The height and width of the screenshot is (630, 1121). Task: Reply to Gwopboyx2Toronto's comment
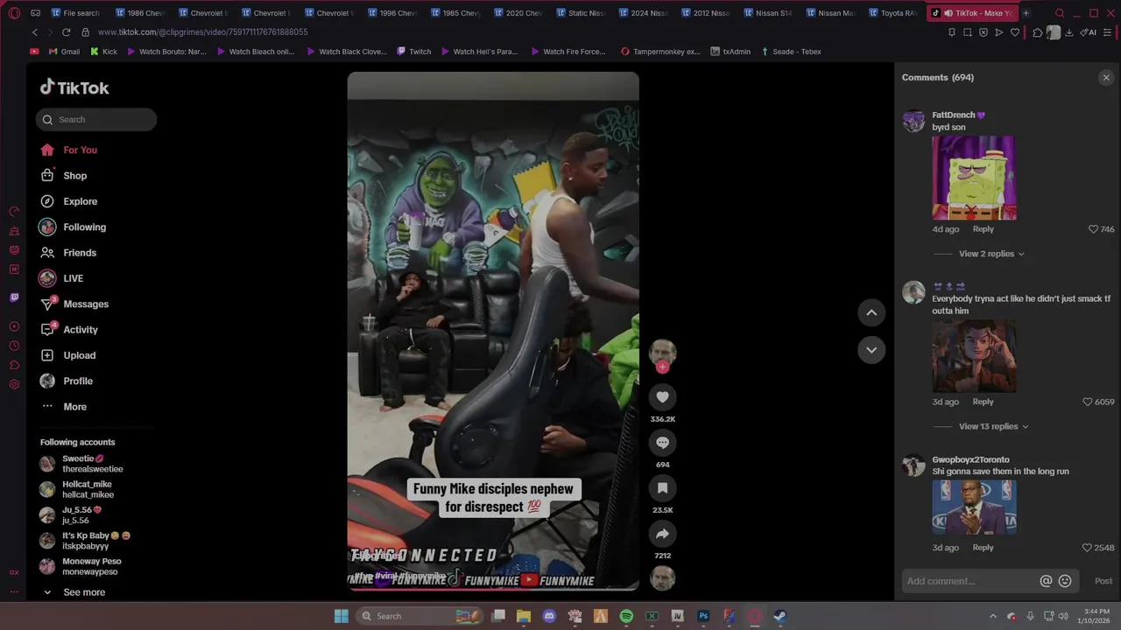(x=983, y=548)
